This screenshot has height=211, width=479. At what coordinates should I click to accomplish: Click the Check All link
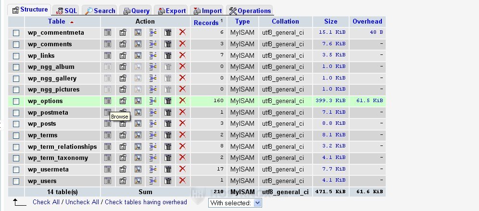click(46, 202)
